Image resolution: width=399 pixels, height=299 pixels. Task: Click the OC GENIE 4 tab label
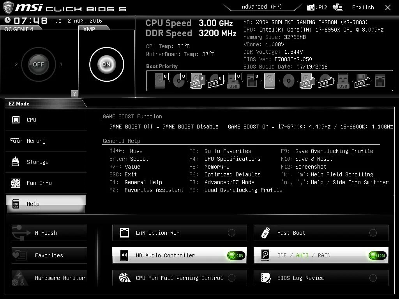coord(19,29)
